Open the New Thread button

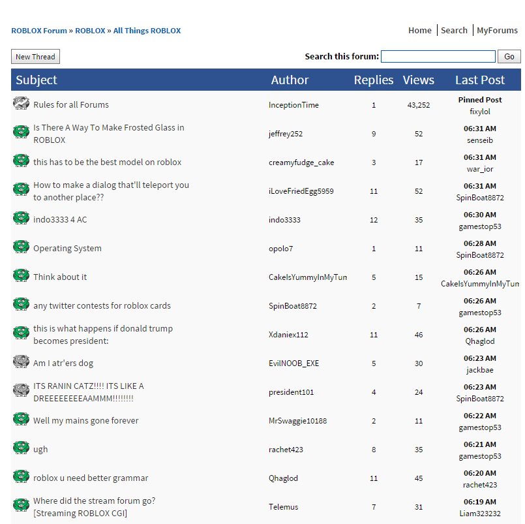[x=35, y=57]
